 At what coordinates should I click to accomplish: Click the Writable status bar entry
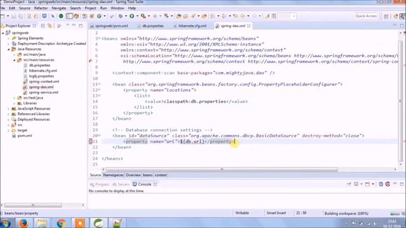242,213
